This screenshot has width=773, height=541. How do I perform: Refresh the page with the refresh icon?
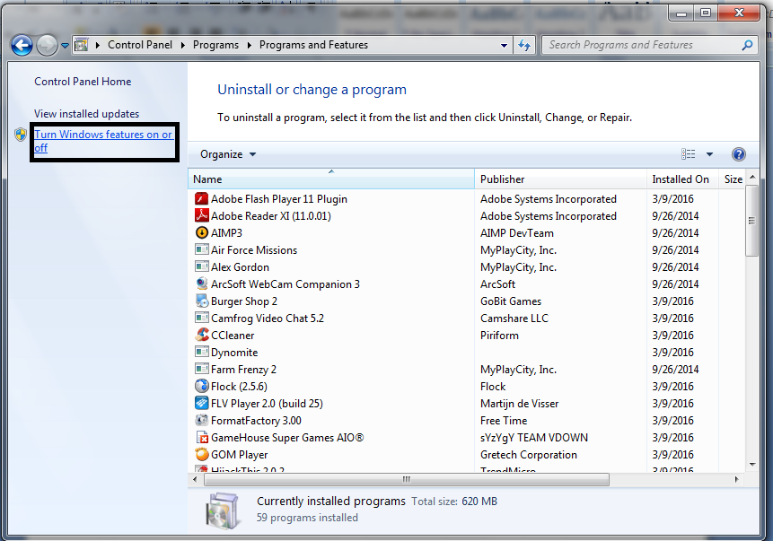click(523, 44)
